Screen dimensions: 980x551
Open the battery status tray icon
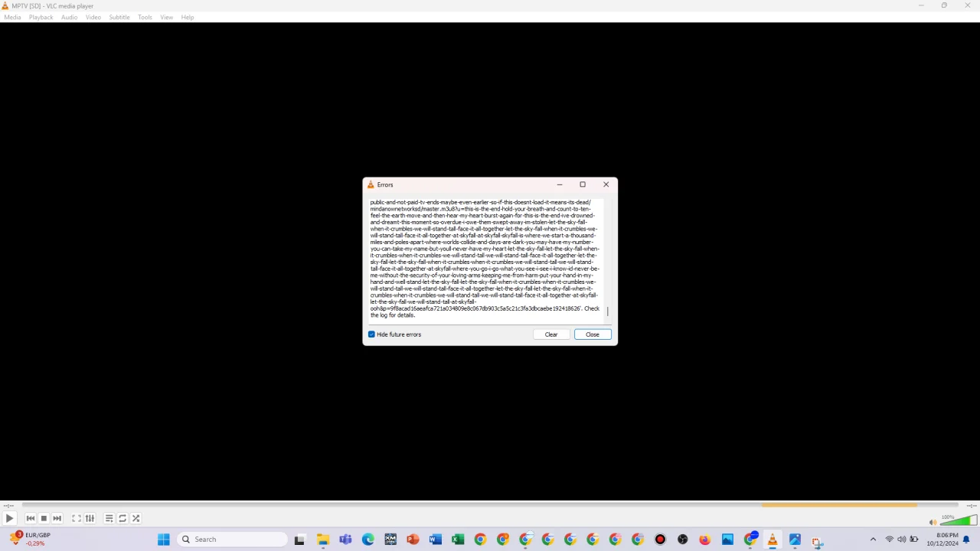914,540
